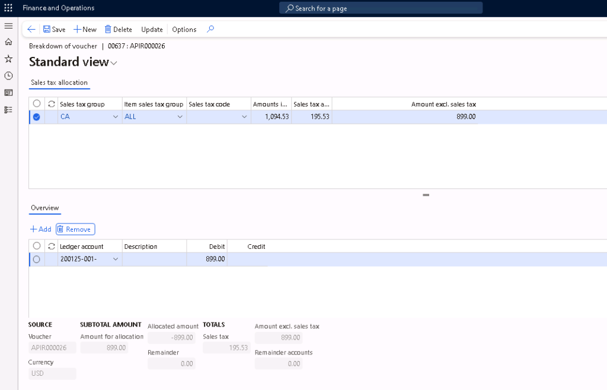
Task: Open Favorites star in the sidebar
Action: pyautogui.click(x=8, y=59)
